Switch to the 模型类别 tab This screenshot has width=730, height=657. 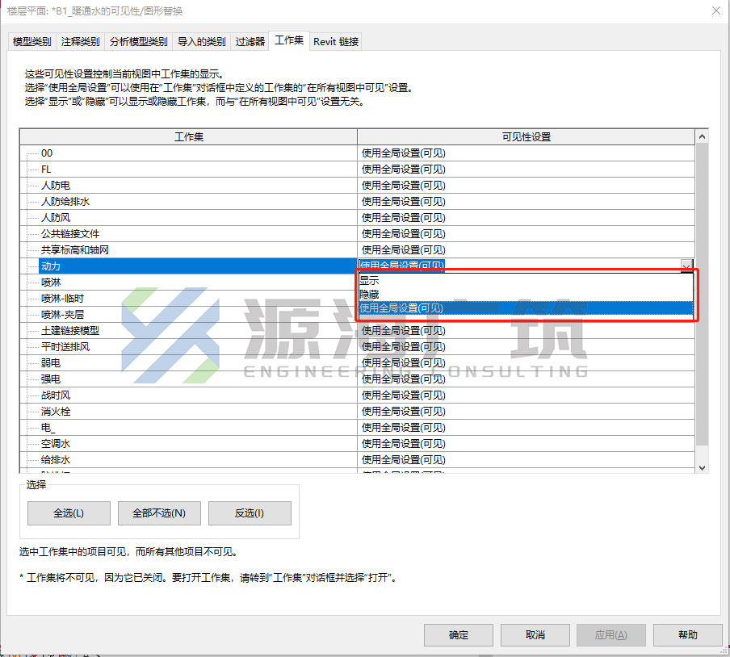click(31, 41)
